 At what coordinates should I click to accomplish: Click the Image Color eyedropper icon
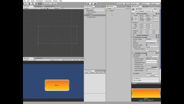[x=158, y=41]
